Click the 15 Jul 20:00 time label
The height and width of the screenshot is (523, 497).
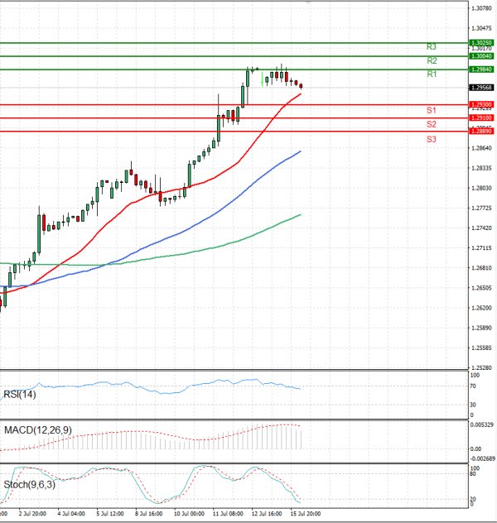pyautogui.click(x=306, y=514)
